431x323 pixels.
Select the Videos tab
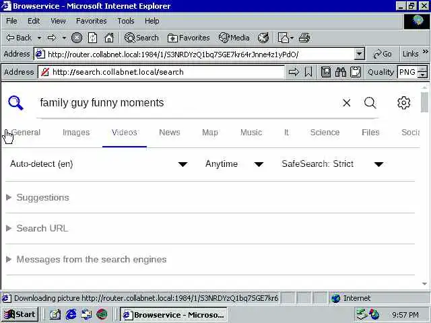(x=124, y=133)
